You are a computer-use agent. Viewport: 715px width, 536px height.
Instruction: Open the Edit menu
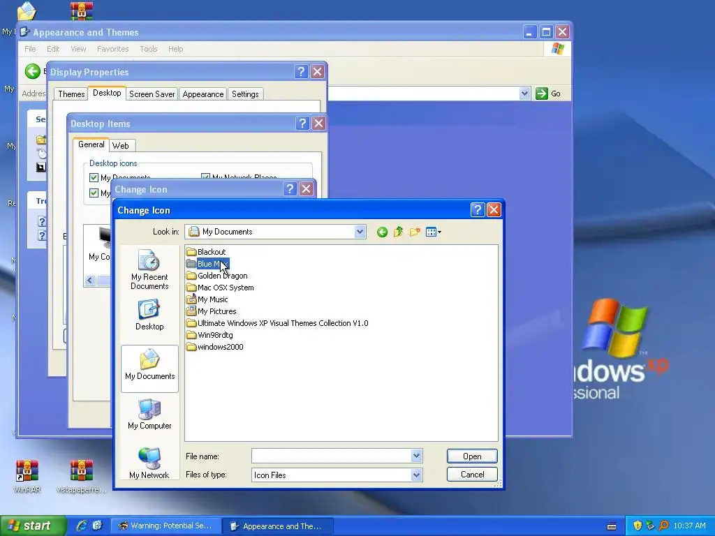[x=53, y=49]
